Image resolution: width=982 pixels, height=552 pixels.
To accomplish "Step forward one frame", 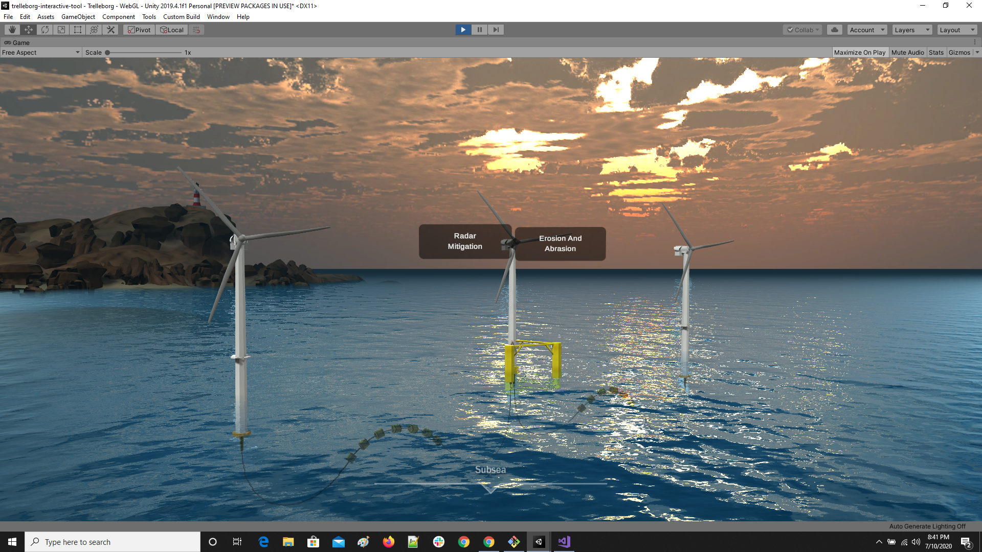I will click(496, 30).
